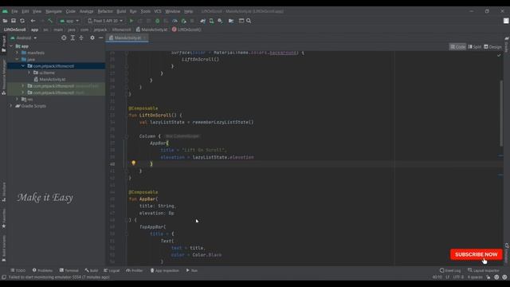
Task: Open the Problems tool window
Action: (x=42, y=270)
